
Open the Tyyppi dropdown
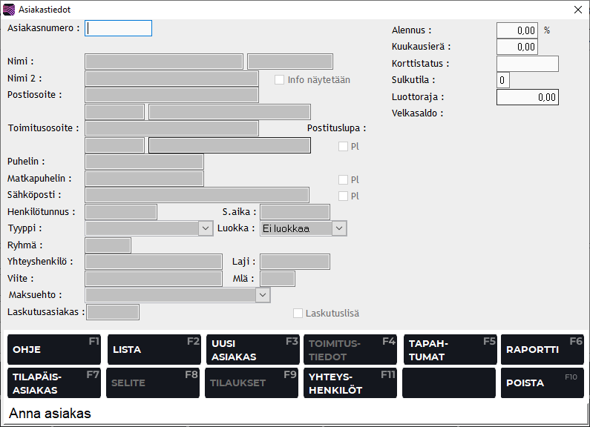206,228
